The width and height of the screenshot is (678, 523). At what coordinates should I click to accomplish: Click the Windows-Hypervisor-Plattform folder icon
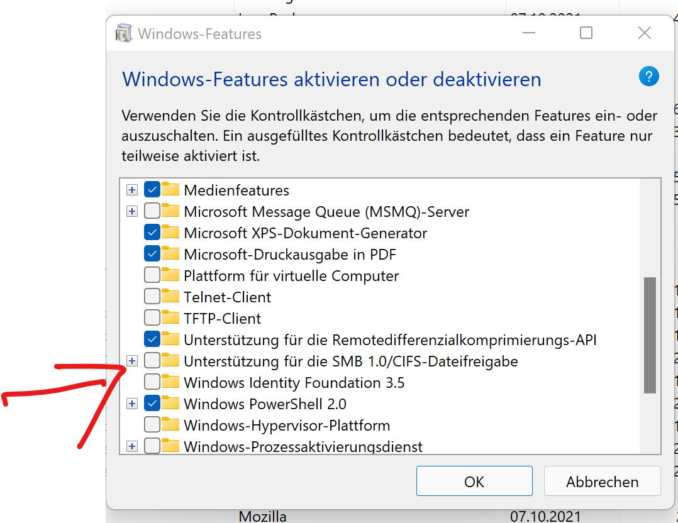pyautogui.click(x=170, y=425)
